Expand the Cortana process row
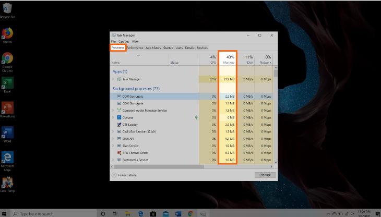The image size is (381, 217). 113,117
